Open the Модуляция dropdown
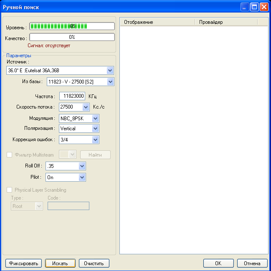The image size is (271, 271). coord(95,119)
